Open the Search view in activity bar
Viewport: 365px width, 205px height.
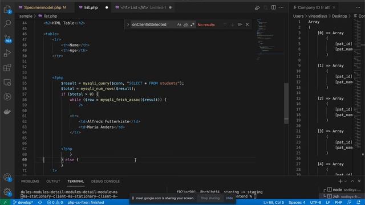(x=7, y=23)
